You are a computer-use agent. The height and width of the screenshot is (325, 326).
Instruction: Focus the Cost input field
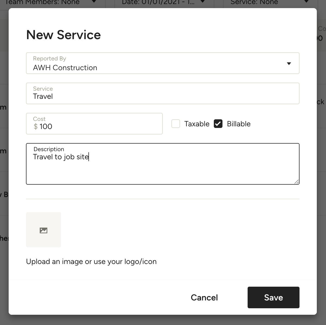pos(94,124)
